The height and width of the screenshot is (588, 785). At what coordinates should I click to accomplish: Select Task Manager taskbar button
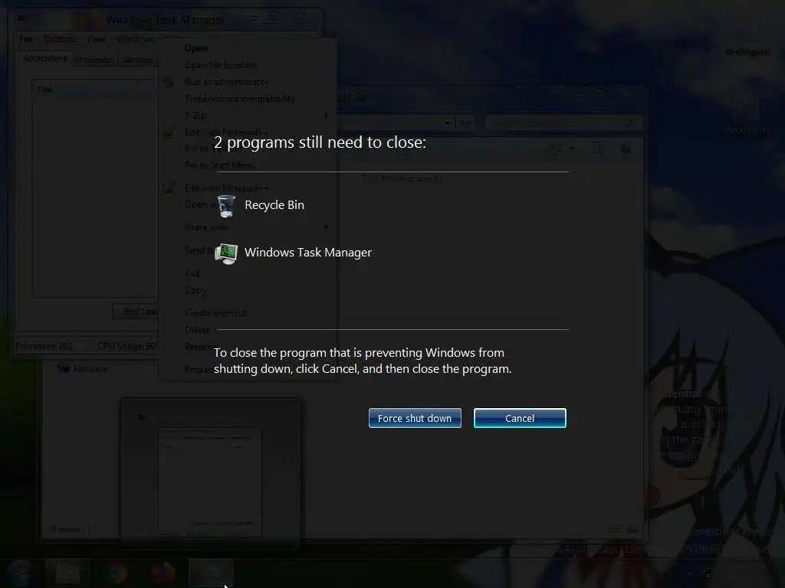click(211, 573)
